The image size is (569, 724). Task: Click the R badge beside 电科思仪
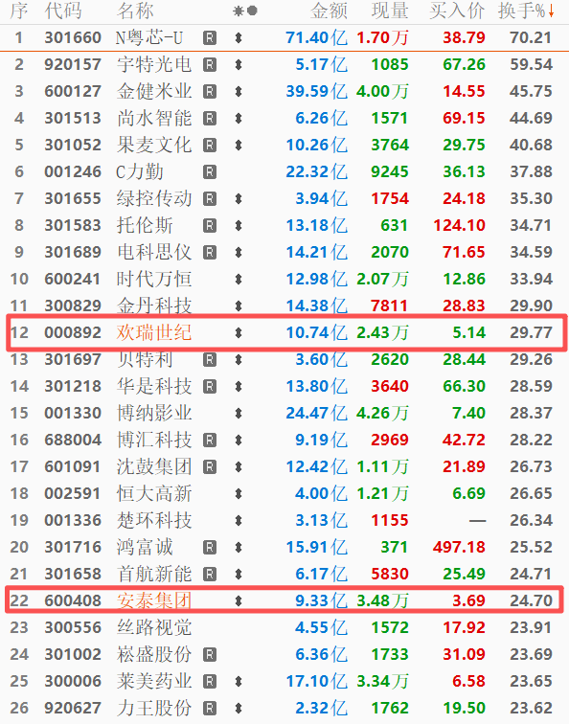210,252
